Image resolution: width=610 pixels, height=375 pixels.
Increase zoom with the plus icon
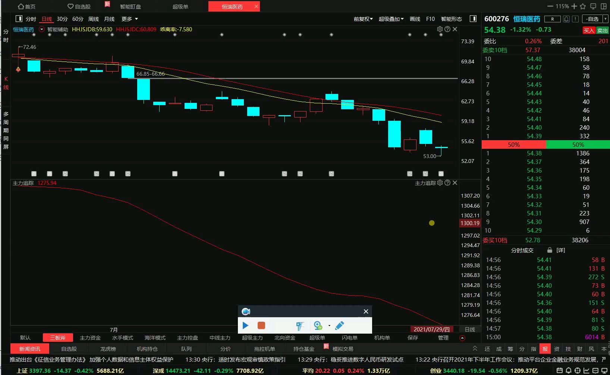(x=574, y=6)
